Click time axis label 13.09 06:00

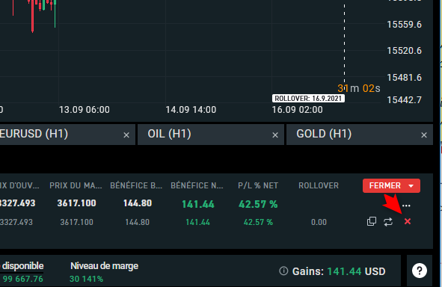[85, 110]
